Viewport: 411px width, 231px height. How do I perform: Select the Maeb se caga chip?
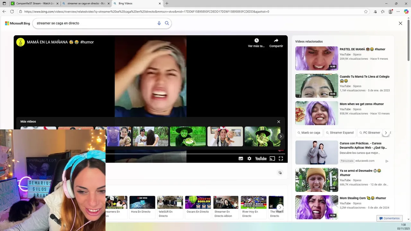pyautogui.click(x=309, y=133)
